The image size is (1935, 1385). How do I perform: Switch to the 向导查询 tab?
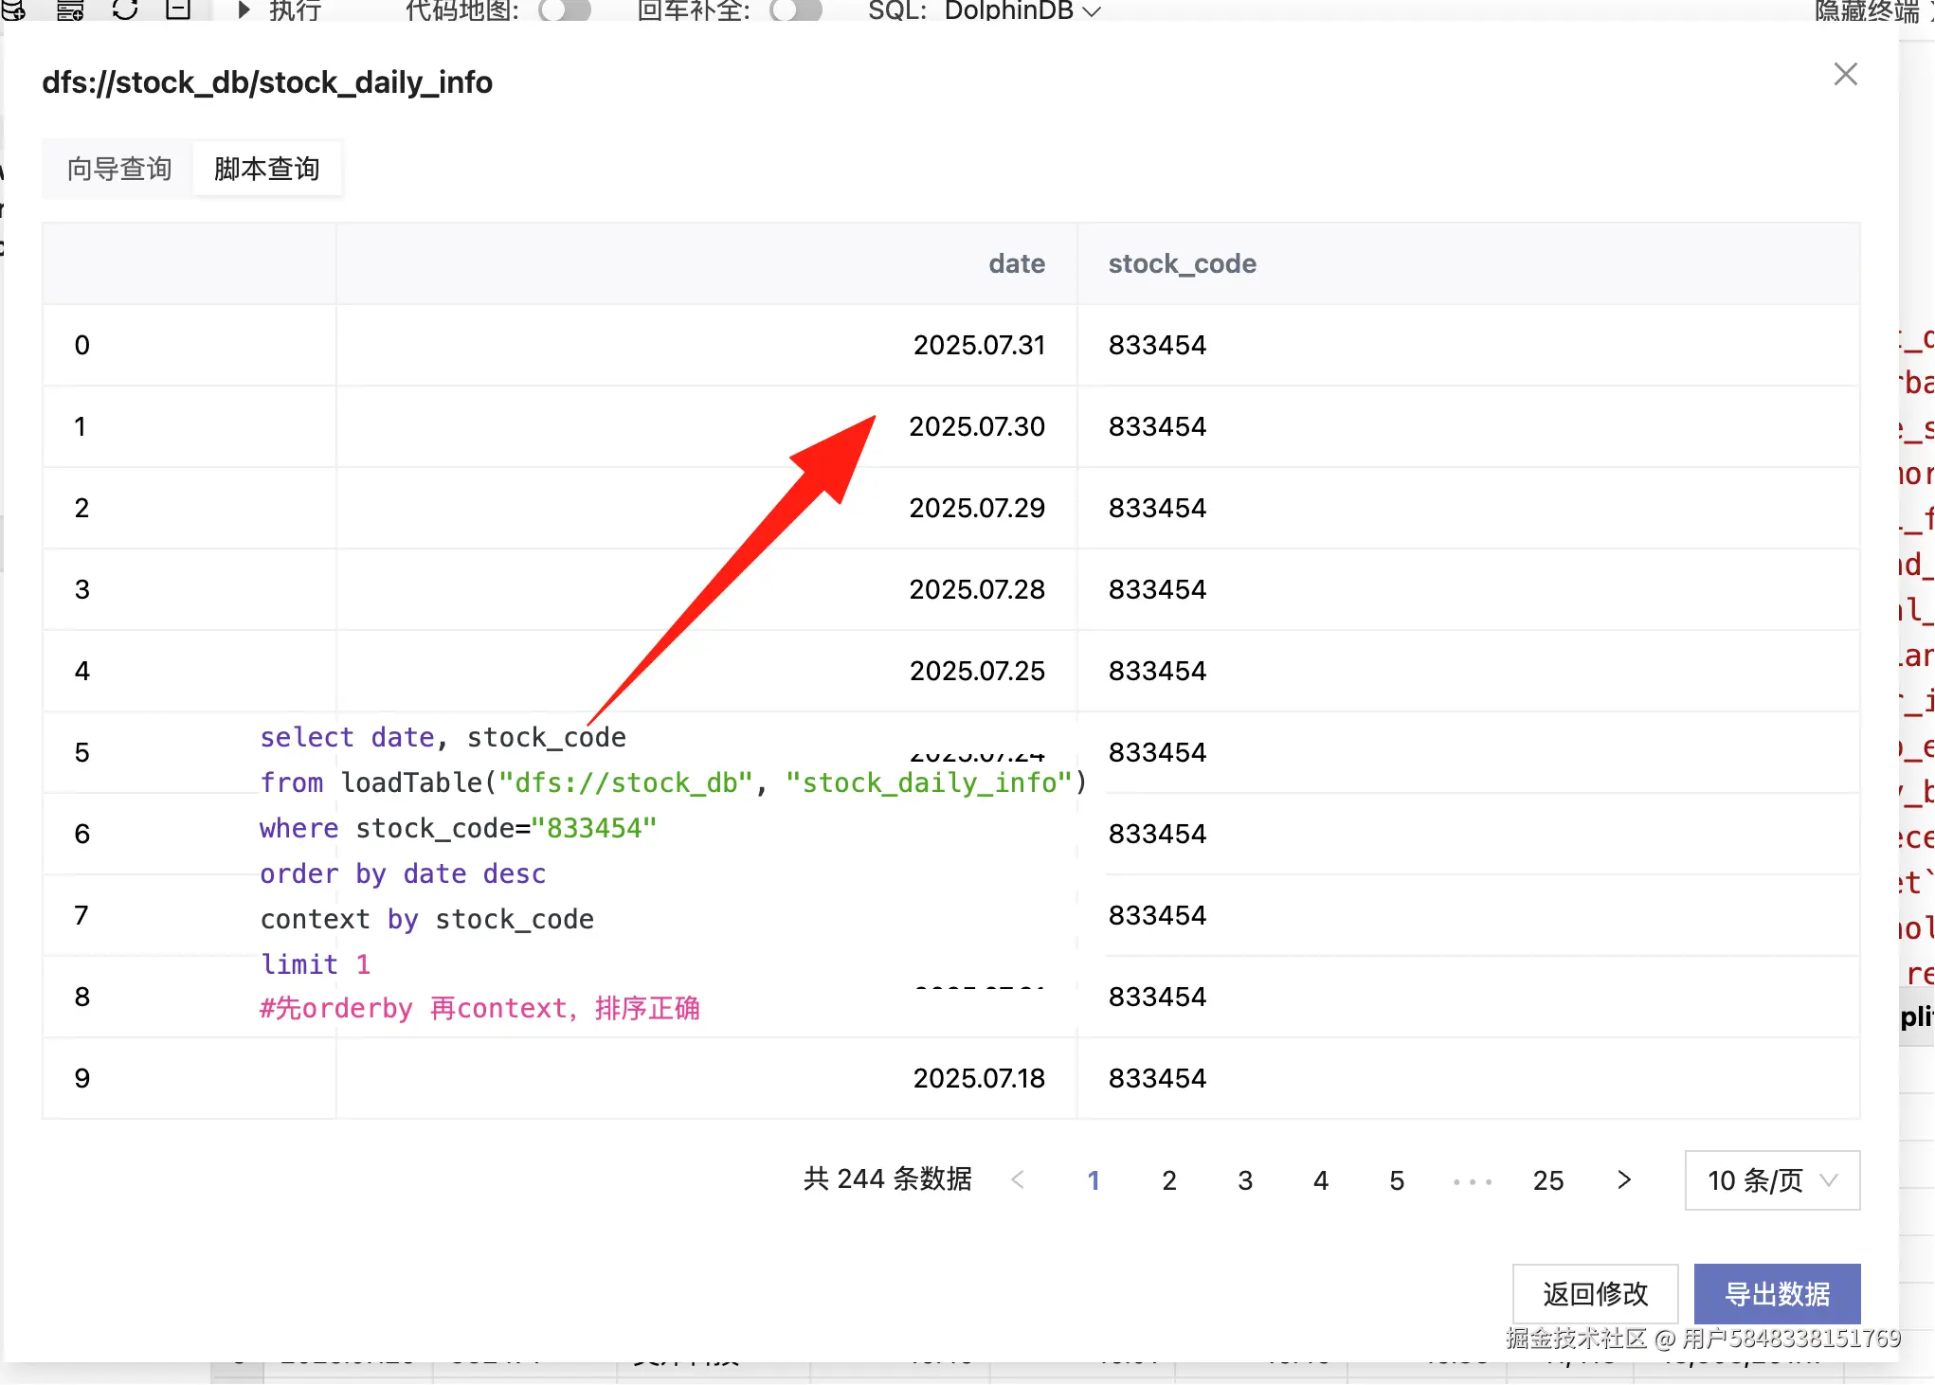(119, 169)
